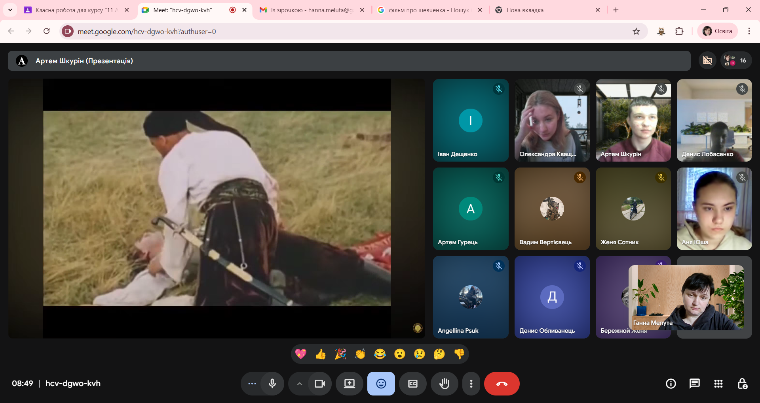Select Денис Лобасенко video tile
This screenshot has width=760, height=403.
point(714,120)
